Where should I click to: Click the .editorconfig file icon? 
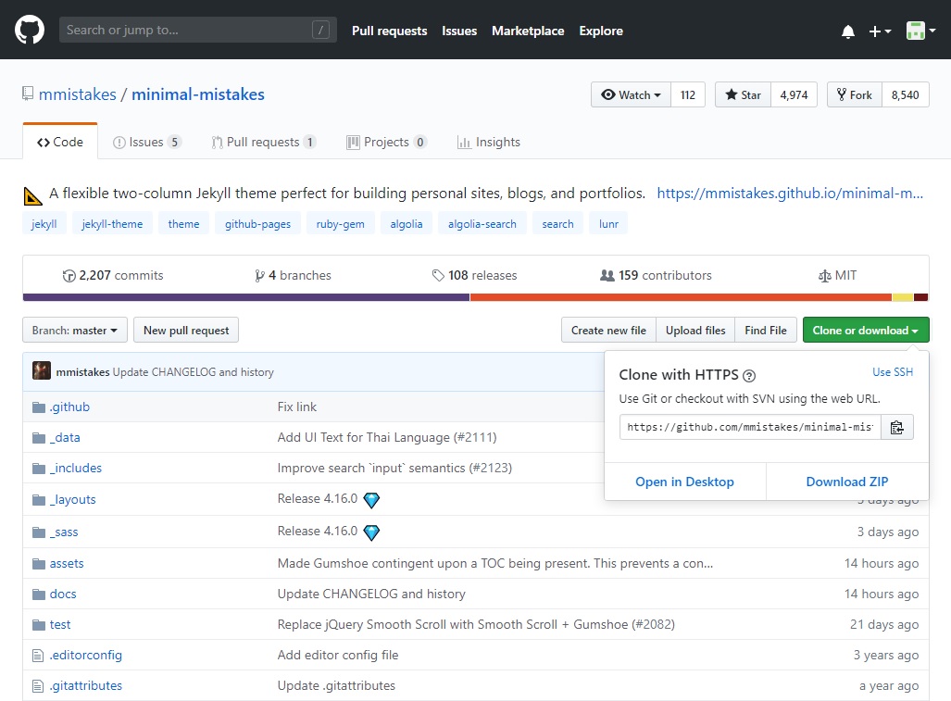[x=35, y=655]
